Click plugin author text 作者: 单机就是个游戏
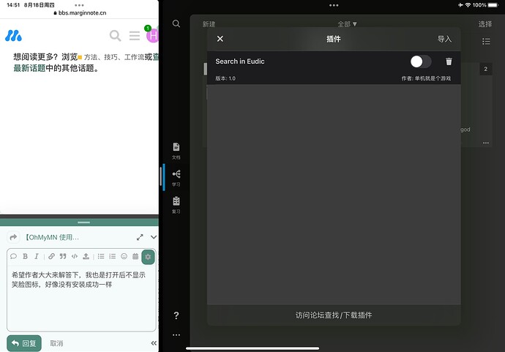Viewport: 505px width, 352px height. pyautogui.click(x=426, y=78)
